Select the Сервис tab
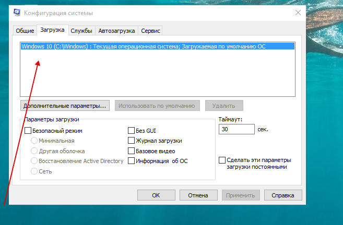The image size is (343, 225). click(x=151, y=31)
